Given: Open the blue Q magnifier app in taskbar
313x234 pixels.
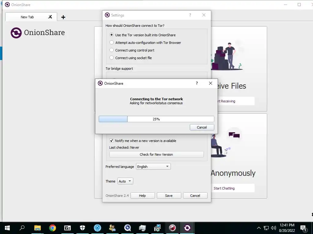Looking at the screenshot, I should (127, 228).
